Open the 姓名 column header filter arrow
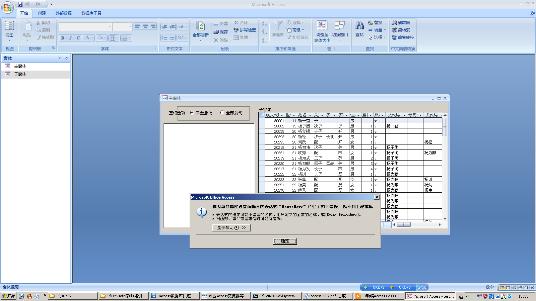Image resolution: width=536 pixels, height=301 pixels. [x=310, y=115]
